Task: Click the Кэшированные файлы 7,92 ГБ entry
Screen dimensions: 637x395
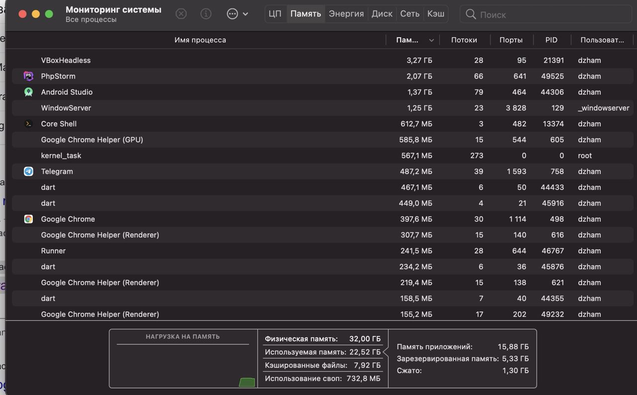Action: (x=322, y=365)
